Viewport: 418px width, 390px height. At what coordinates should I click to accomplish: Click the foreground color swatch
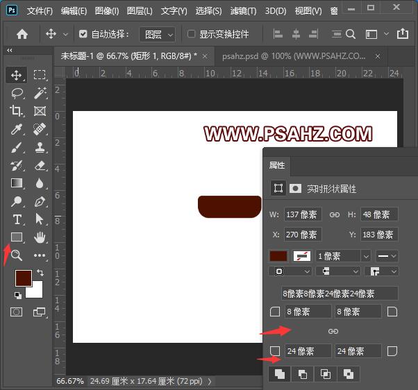[24, 278]
